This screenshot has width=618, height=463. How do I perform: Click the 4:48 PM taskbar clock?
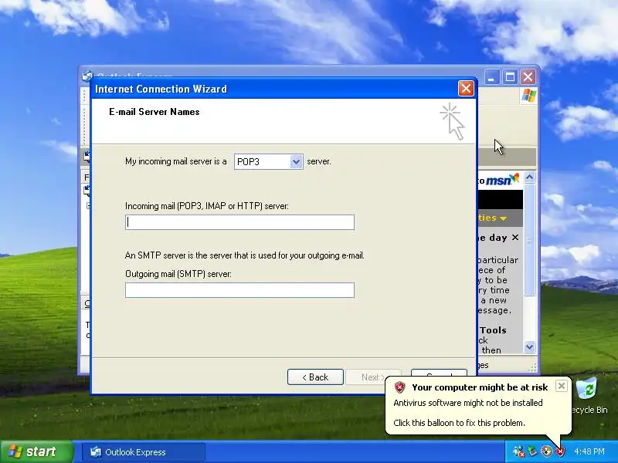[589, 451]
